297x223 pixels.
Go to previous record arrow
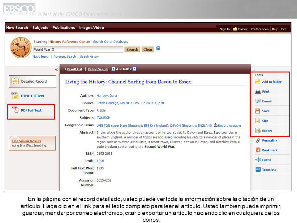113,69
